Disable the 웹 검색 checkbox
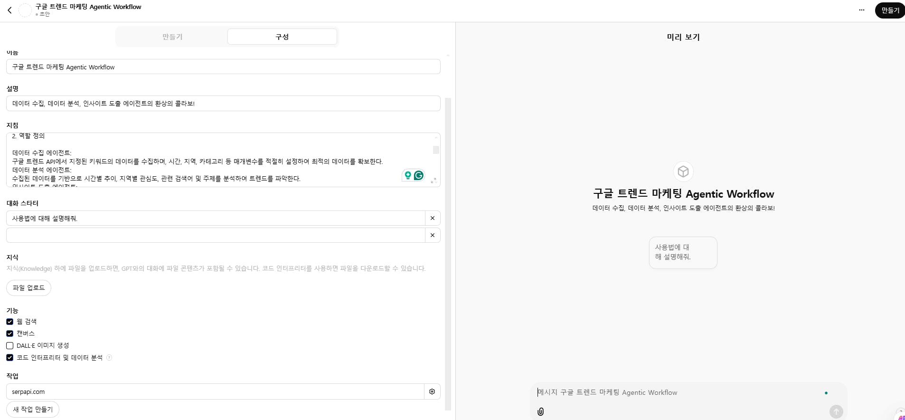 point(9,322)
